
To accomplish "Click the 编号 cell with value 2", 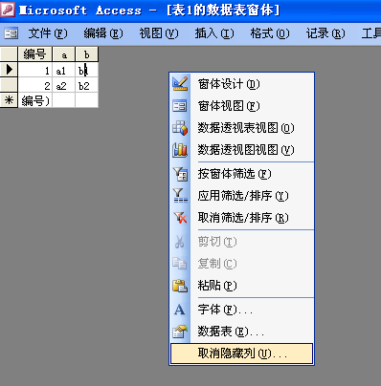I will click(34, 85).
